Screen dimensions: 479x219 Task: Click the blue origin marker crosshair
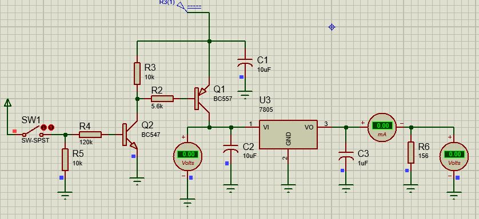click(332, 27)
